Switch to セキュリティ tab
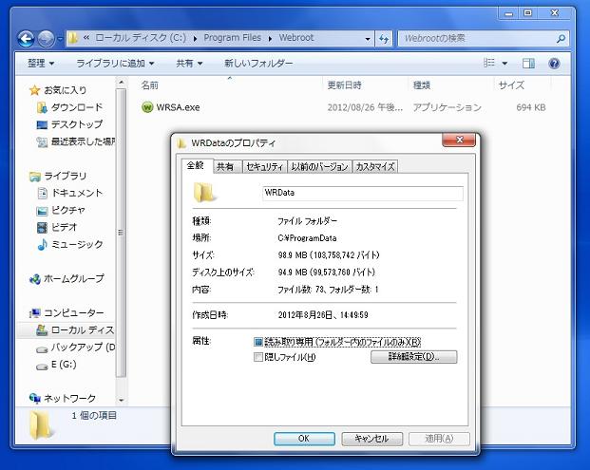The width and height of the screenshot is (590, 470). click(264, 166)
